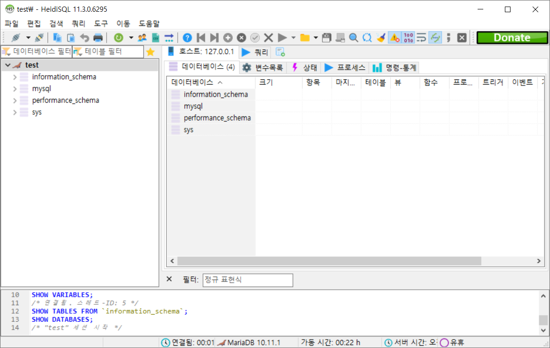Toggle the binary 100/010 display icon
Viewport: 550px width, 348px height.
409,38
